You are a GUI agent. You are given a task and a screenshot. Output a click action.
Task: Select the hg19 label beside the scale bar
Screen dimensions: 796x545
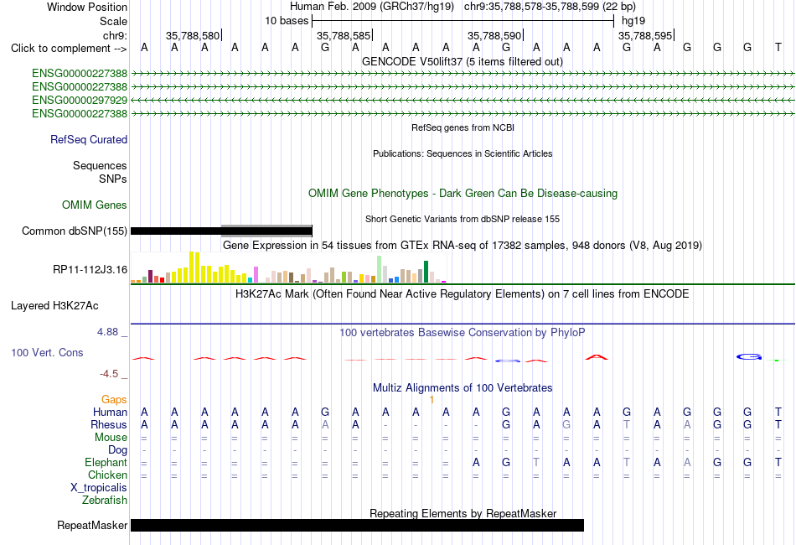[633, 21]
